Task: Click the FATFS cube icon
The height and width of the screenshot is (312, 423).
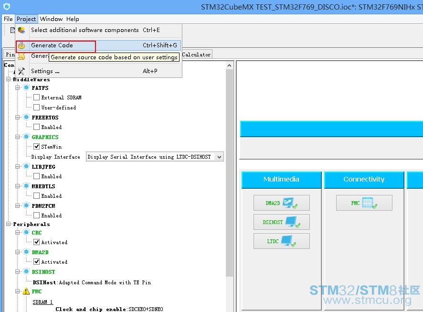Action: [26, 87]
